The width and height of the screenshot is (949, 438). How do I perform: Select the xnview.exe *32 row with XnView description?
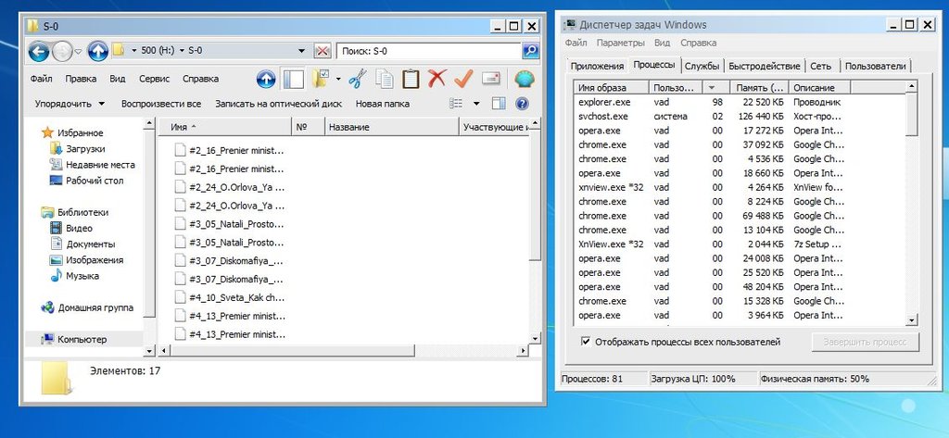coord(740,187)
